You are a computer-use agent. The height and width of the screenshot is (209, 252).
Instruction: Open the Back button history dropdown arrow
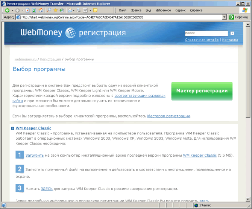click(12, 10)
